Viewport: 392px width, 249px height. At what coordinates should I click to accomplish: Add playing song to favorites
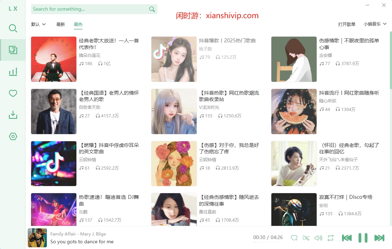click(x=294, y=238)
